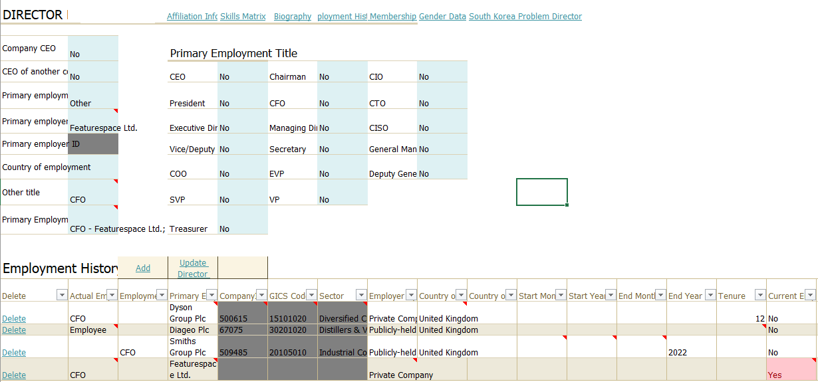Delete the Dyson Group Plc row
This screenshot has width=818, height=382.
click(14, 319)
